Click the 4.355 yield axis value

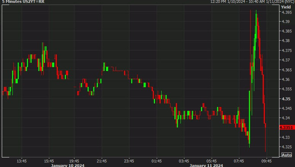(x=287, y=89)
